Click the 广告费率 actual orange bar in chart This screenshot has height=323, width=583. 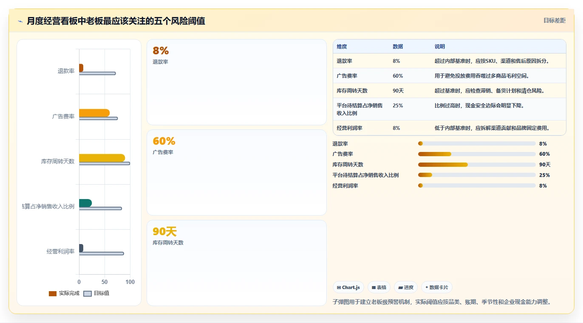(94, 113)
